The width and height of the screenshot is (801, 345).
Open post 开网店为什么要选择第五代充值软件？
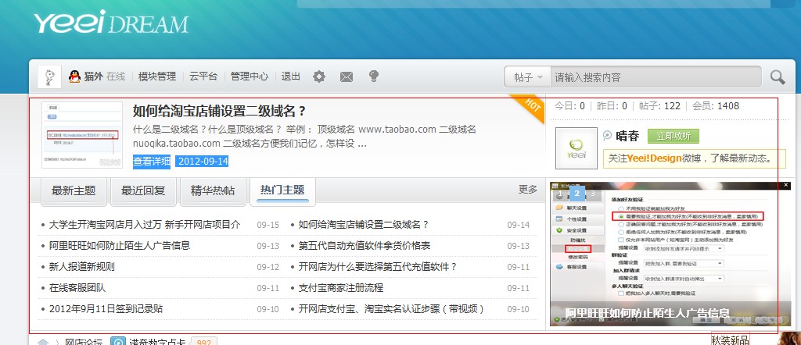(x=378, y=267)
